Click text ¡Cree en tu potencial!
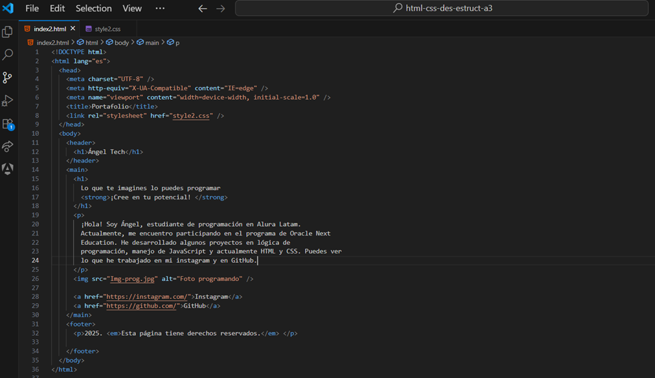655x378 pixels. pos(151,197)
